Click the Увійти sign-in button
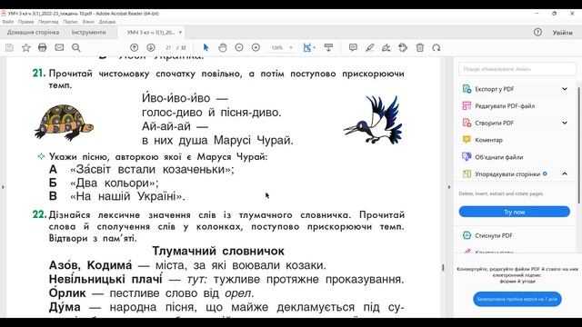Image resolution: width=582 pixels, height=327 pixels. [562, 33]
